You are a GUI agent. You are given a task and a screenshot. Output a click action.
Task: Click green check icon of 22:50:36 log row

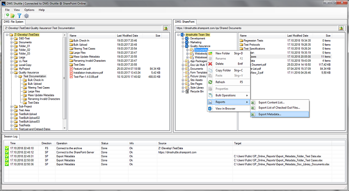[7, 164]
